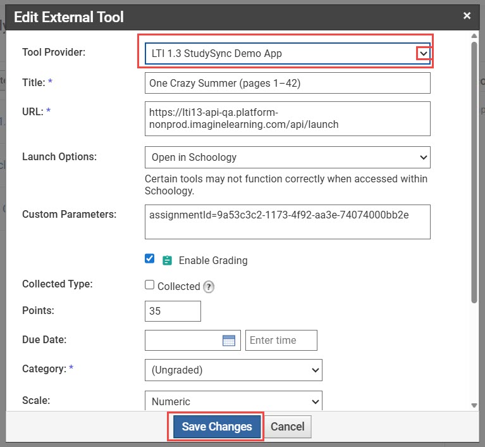Click the green grading clipboard icon
The width and height of the screenshot is (485, 447).
coord(167,260)
